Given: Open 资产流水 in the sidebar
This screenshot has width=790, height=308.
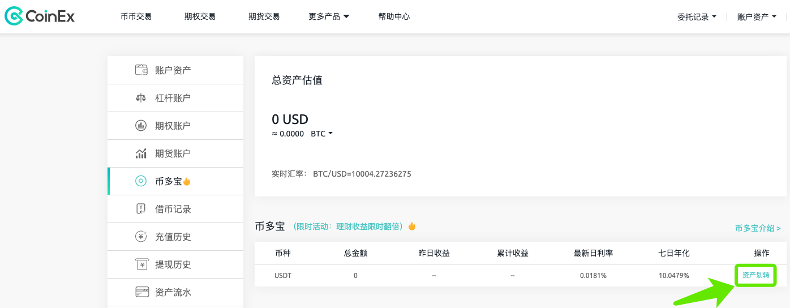Looking at the screenshot, I should point(175,292).
